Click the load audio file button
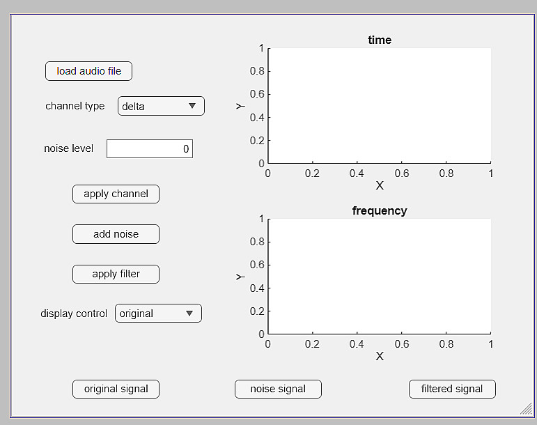 coord(88,71)
